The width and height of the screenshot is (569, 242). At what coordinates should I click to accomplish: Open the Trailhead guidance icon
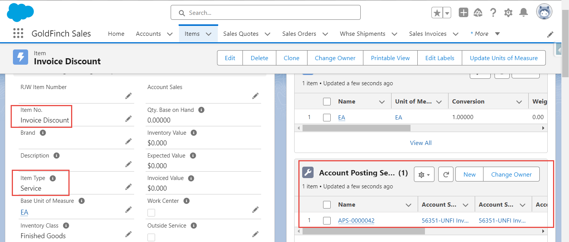478,13
